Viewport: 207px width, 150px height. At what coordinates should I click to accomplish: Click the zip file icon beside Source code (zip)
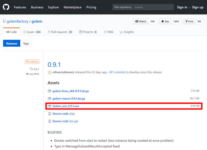49,114
